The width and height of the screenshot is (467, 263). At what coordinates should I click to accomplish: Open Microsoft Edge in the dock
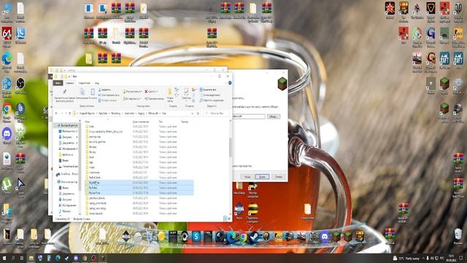(232, 237)
